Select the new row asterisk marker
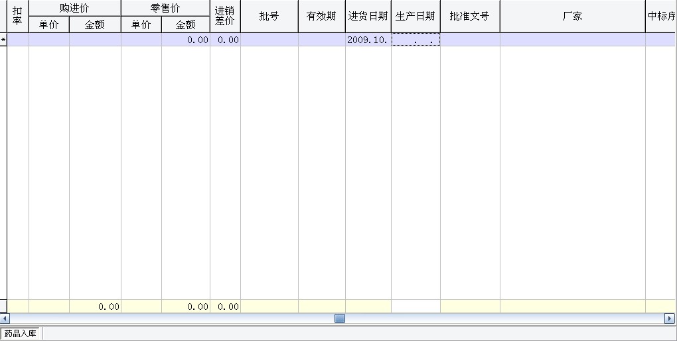Screen dimensions: 677x341 pos(3,40)
